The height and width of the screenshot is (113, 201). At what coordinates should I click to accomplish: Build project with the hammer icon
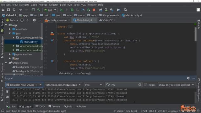[x=38, y=10]
